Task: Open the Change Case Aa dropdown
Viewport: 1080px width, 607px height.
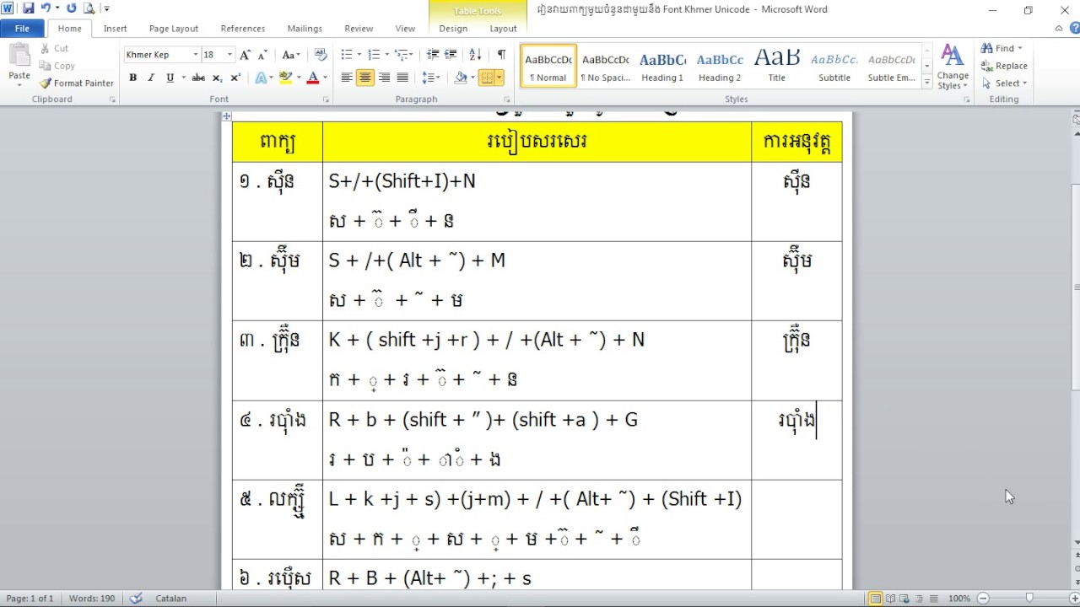Action: [x=291, y=55]
